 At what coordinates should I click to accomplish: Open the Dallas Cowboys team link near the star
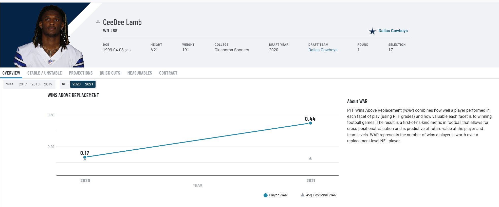pyautogui.click(x=393, y=31)
